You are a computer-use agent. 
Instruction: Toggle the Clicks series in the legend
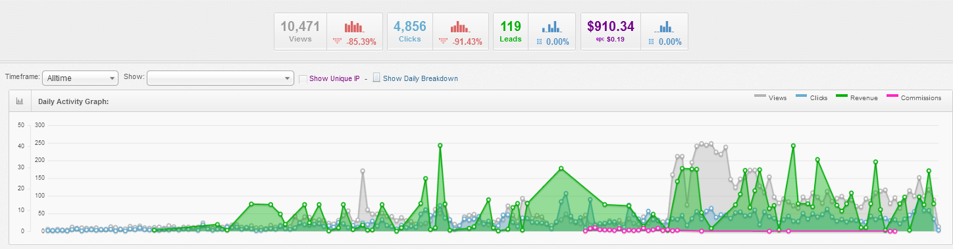tap(811, 97)
